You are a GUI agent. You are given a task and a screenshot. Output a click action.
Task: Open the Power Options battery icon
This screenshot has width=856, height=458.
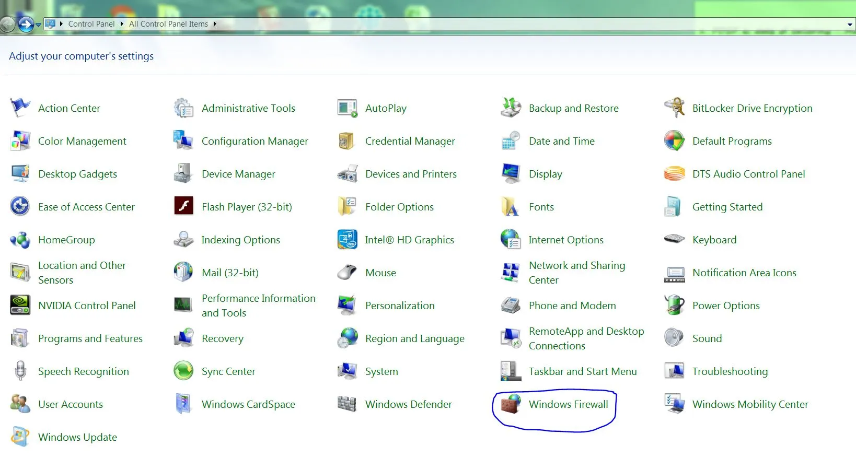click(x=674, y=305)
